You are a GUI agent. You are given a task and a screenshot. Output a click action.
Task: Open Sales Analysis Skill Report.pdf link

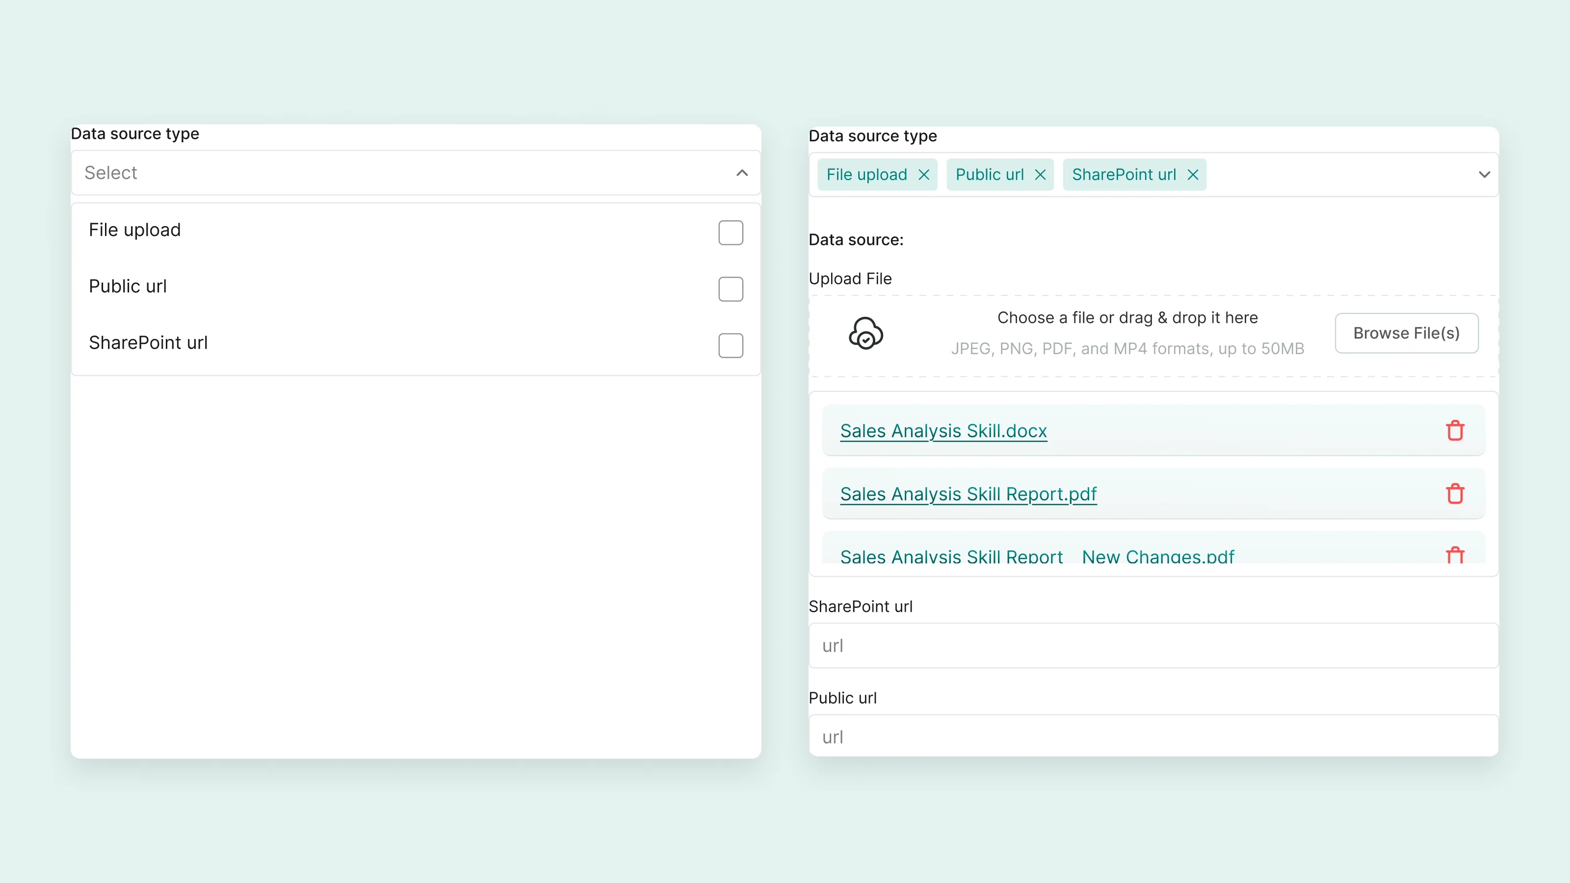coord(968,493)
